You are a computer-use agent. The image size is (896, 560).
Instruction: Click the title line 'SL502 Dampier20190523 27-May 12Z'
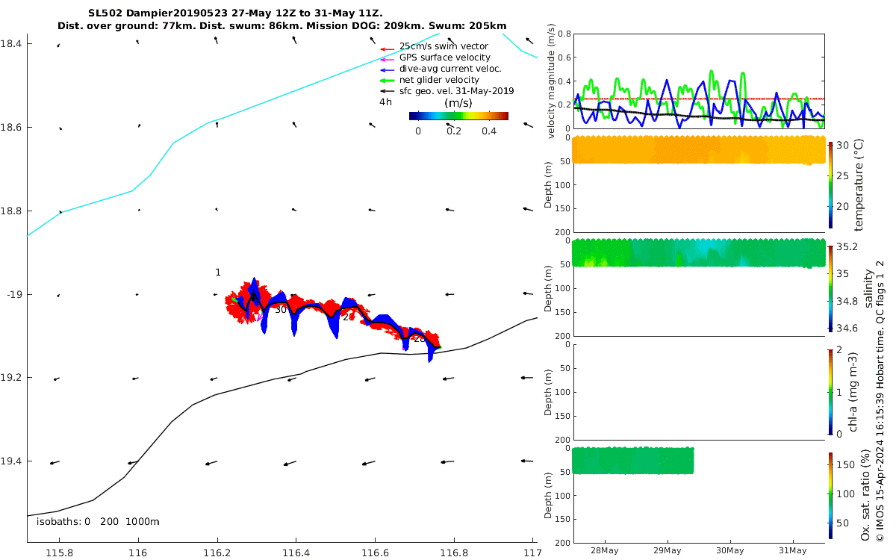(234, 14)
